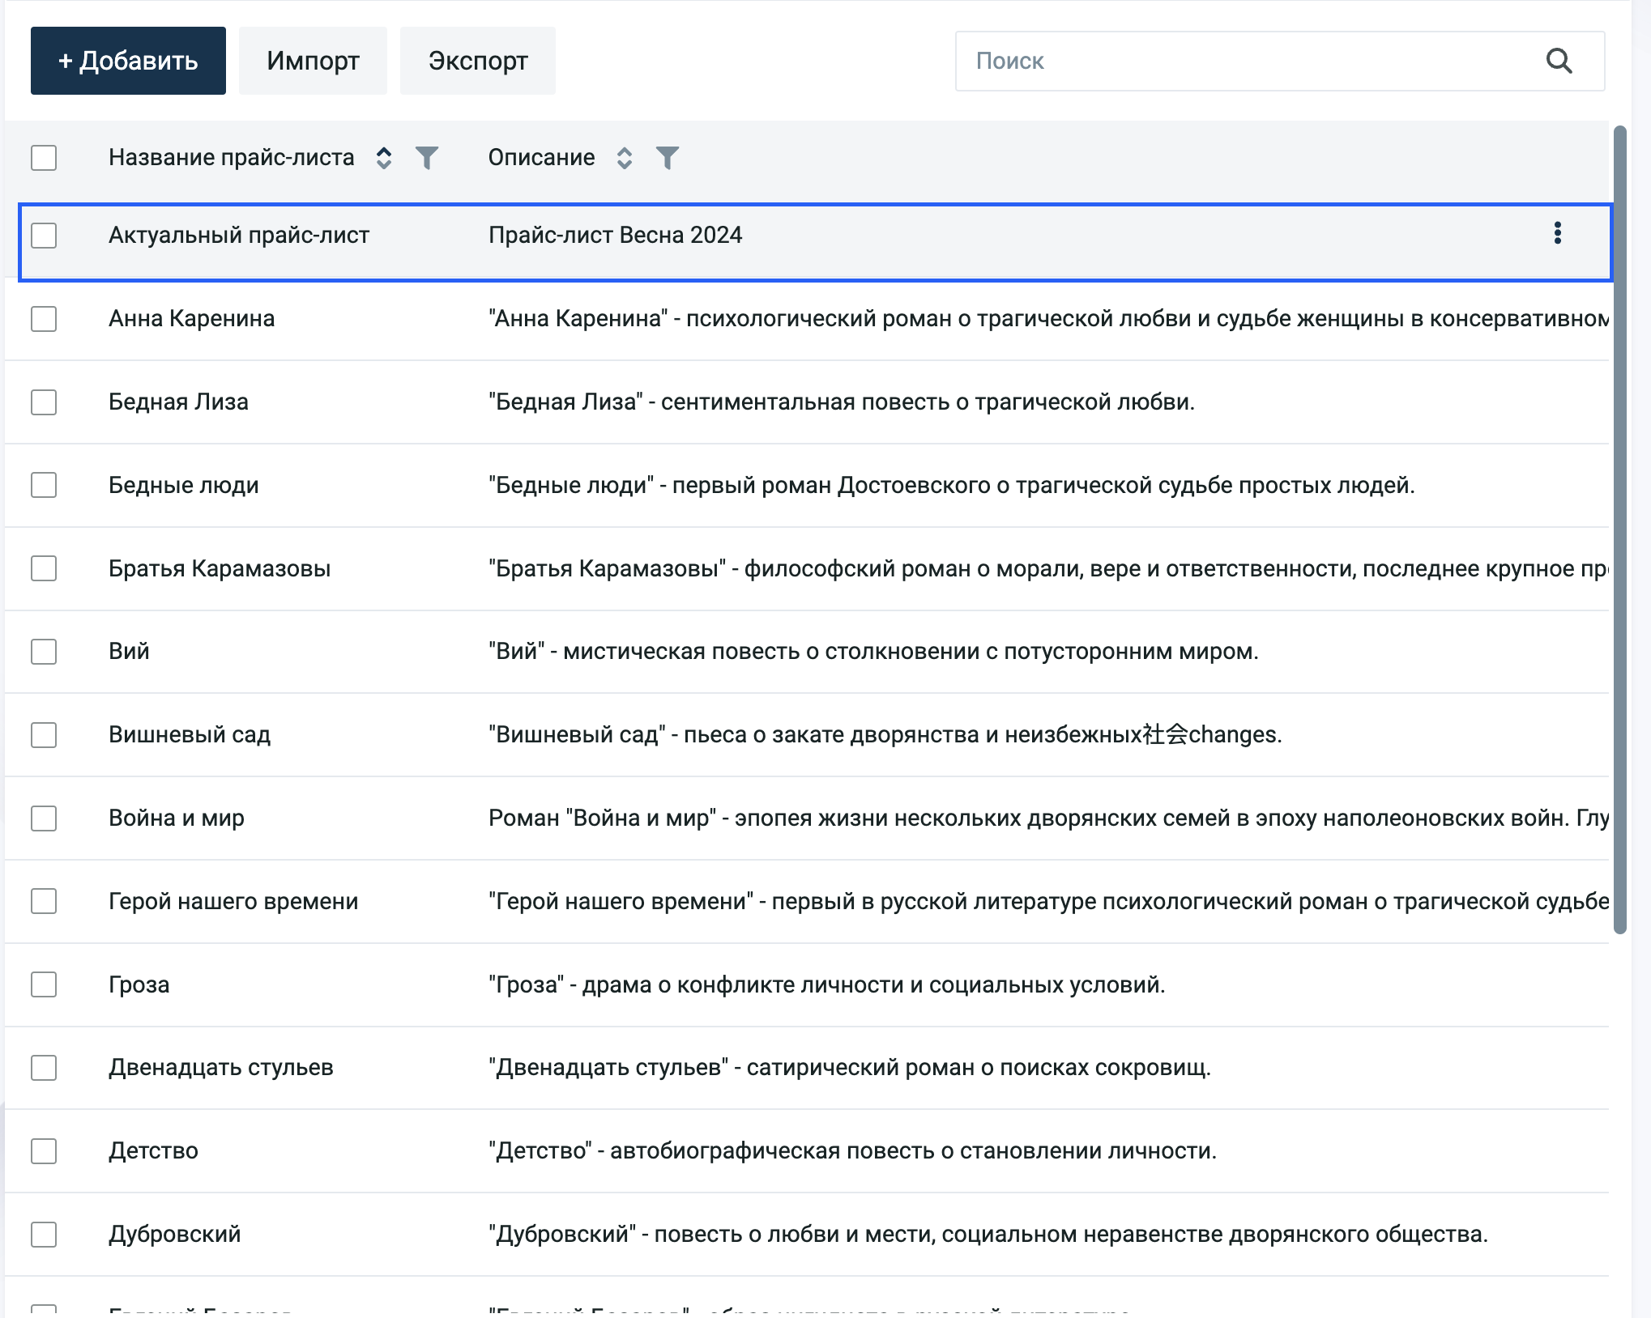The image size is (1651, 1318).
Task: Open the Вишневый сад entry
Action: [x=190, y=734]
